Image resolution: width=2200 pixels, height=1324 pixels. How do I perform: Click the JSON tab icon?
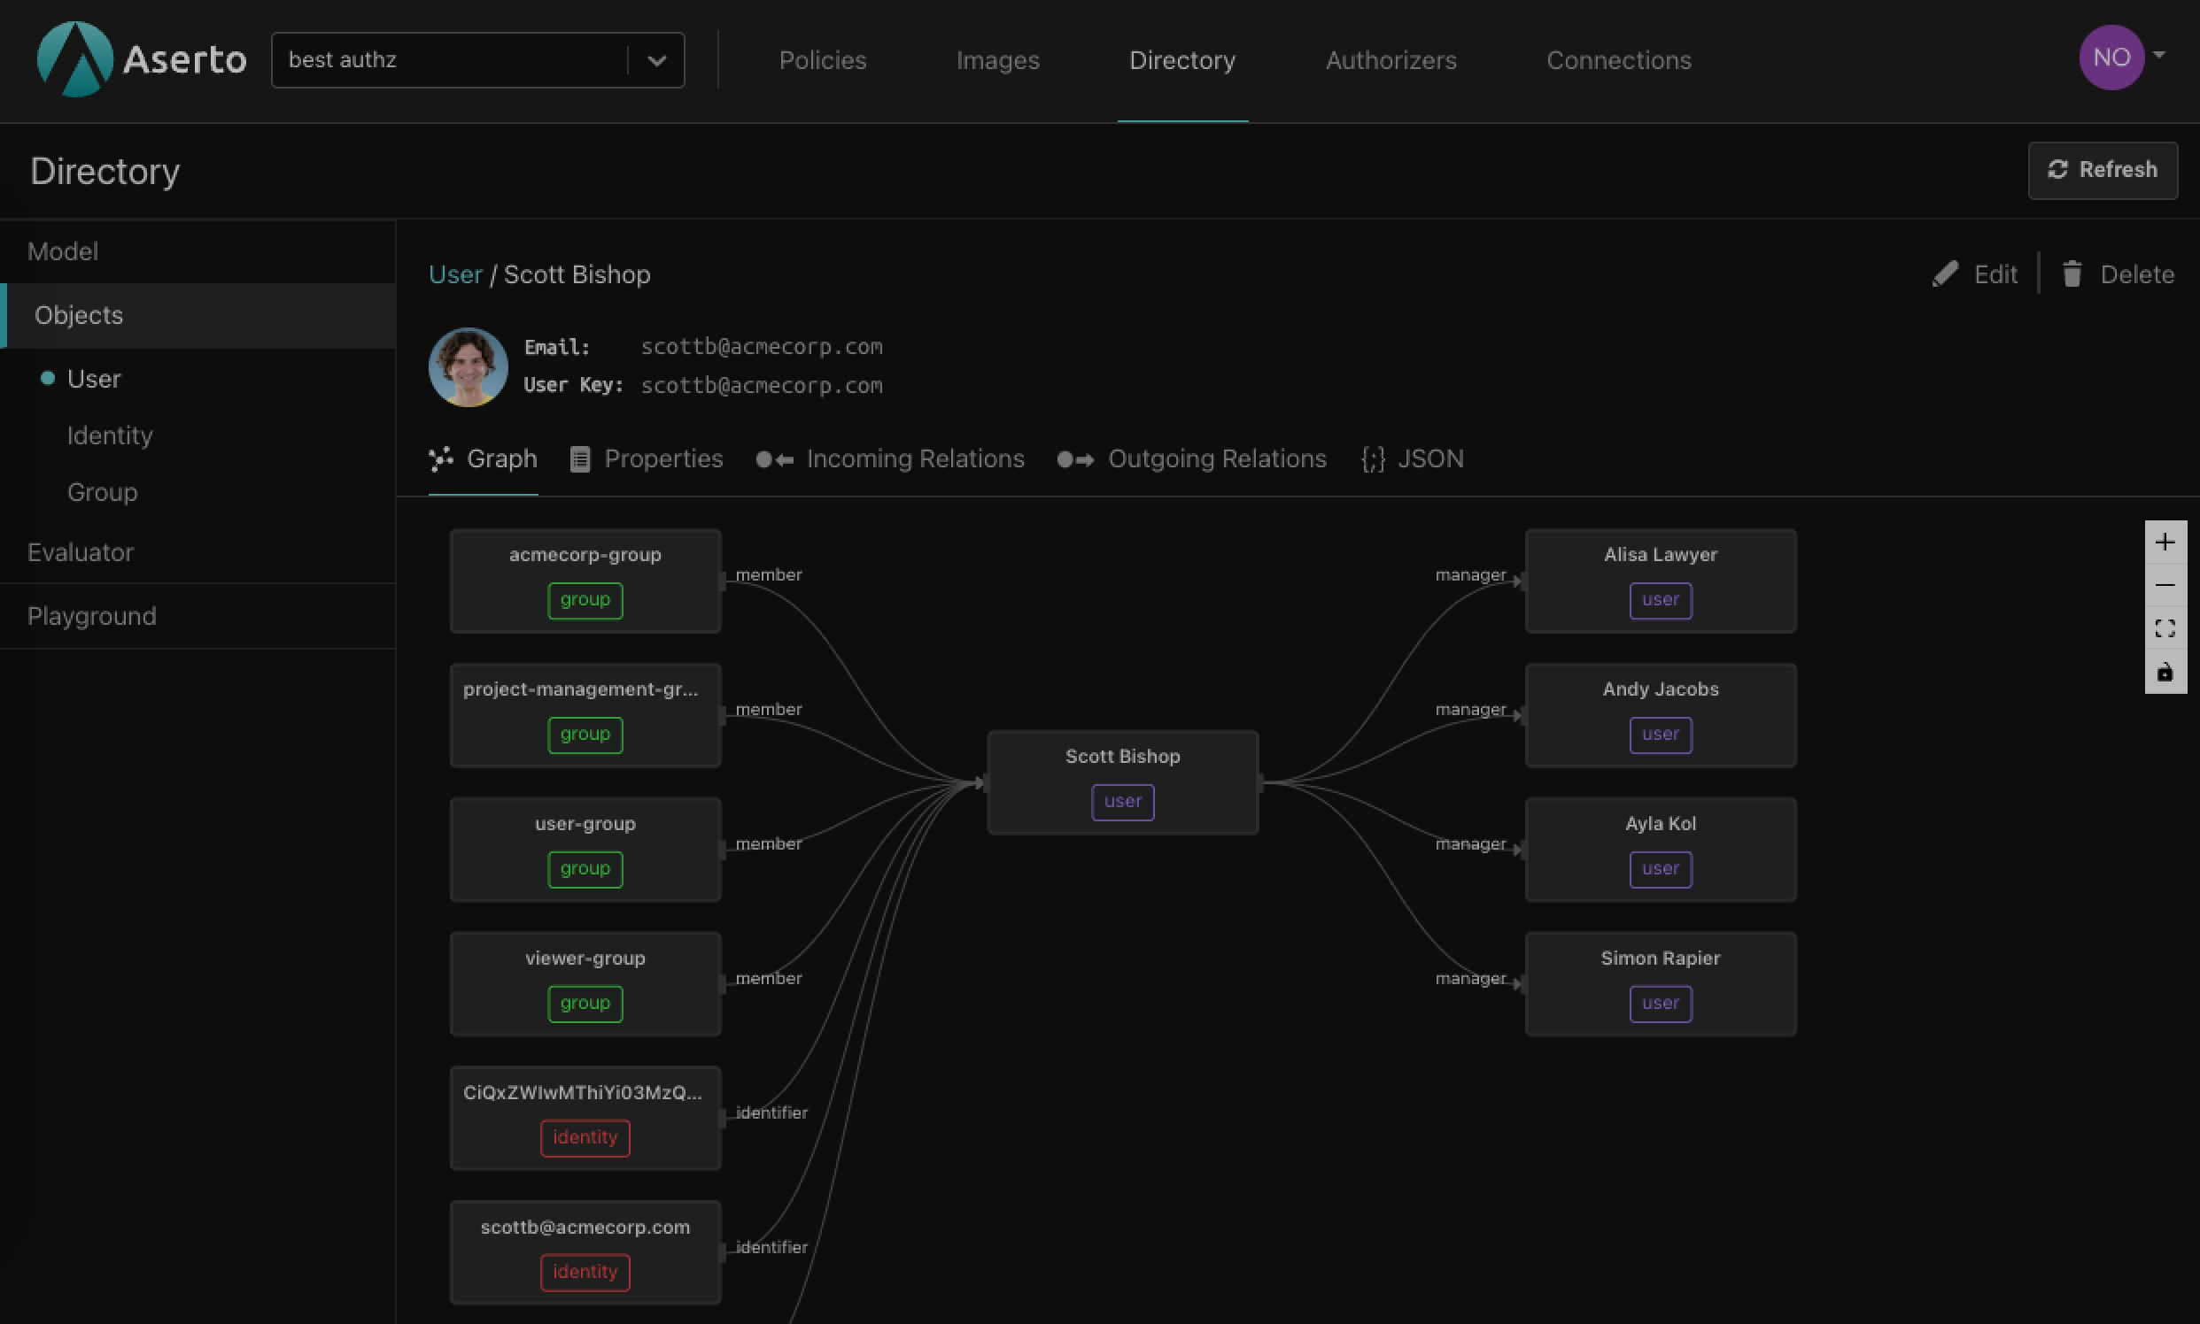pos(1374,458)
